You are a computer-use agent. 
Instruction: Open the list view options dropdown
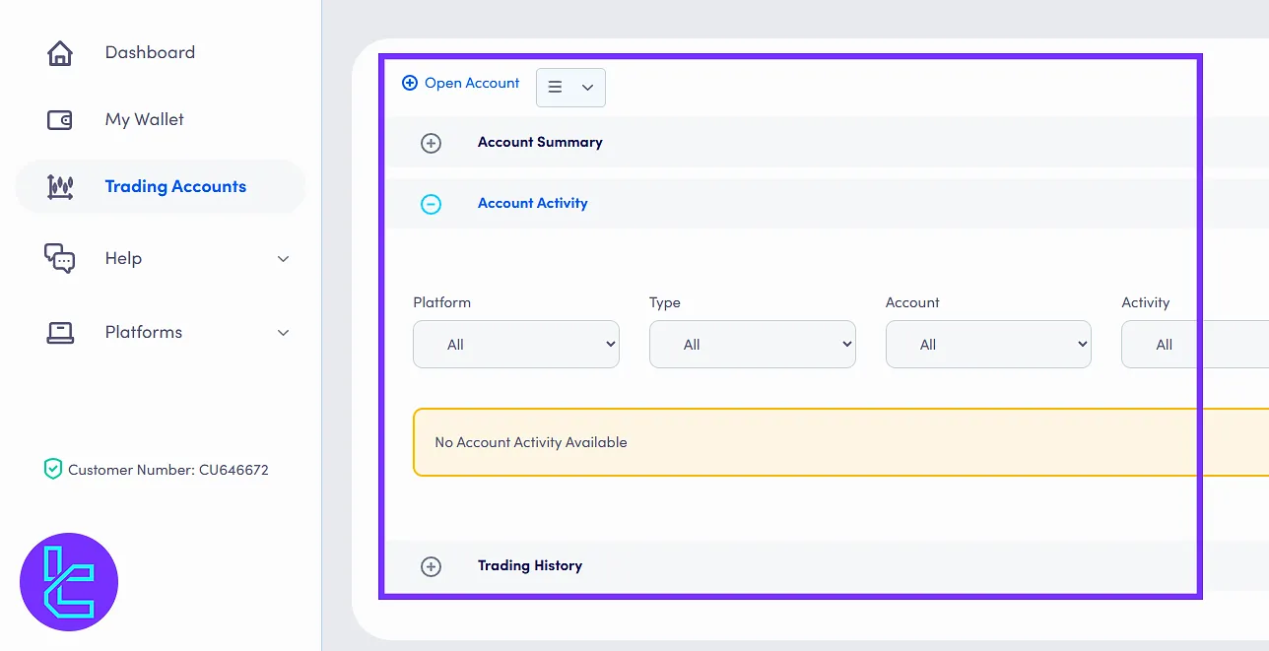pos(570,88)
